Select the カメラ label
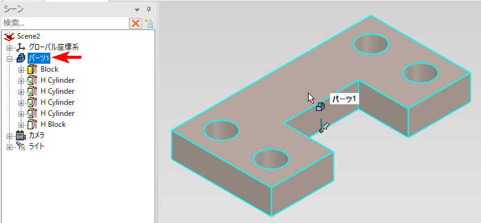481x223 pixels. point(37,135)
